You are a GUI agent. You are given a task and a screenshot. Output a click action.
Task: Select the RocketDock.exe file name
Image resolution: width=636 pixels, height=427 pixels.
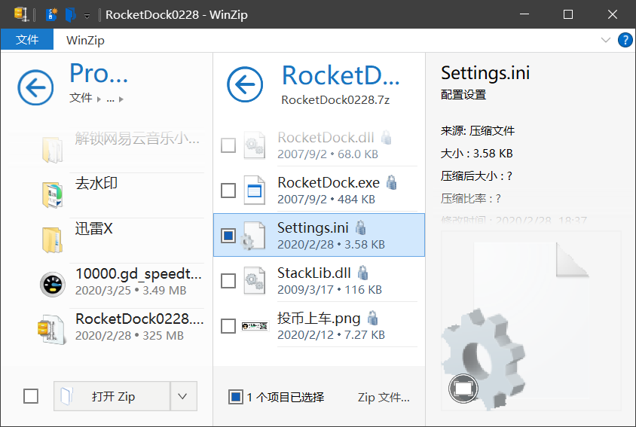coord(329,183)
